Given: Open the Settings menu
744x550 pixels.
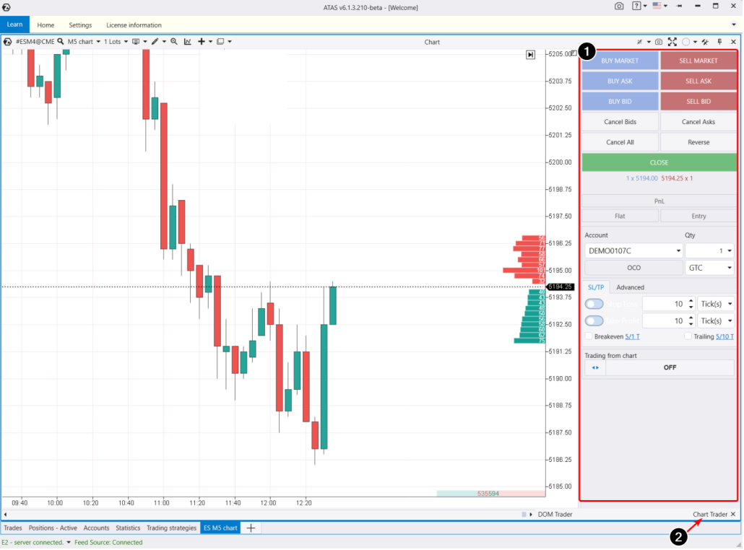Looking at the screenshot, I should point(82,25).
